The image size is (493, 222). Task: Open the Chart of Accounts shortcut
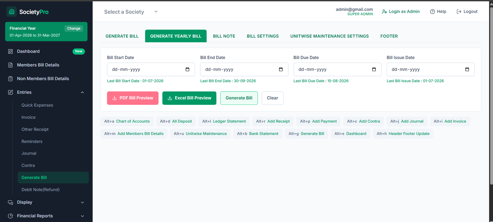tap(127, 121)
